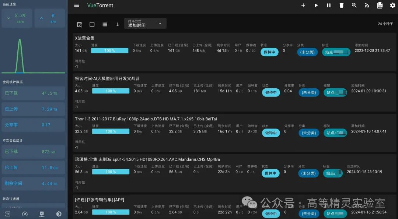Add a new torrent with plus icon
398x219 pixels.
click(303, 5)
